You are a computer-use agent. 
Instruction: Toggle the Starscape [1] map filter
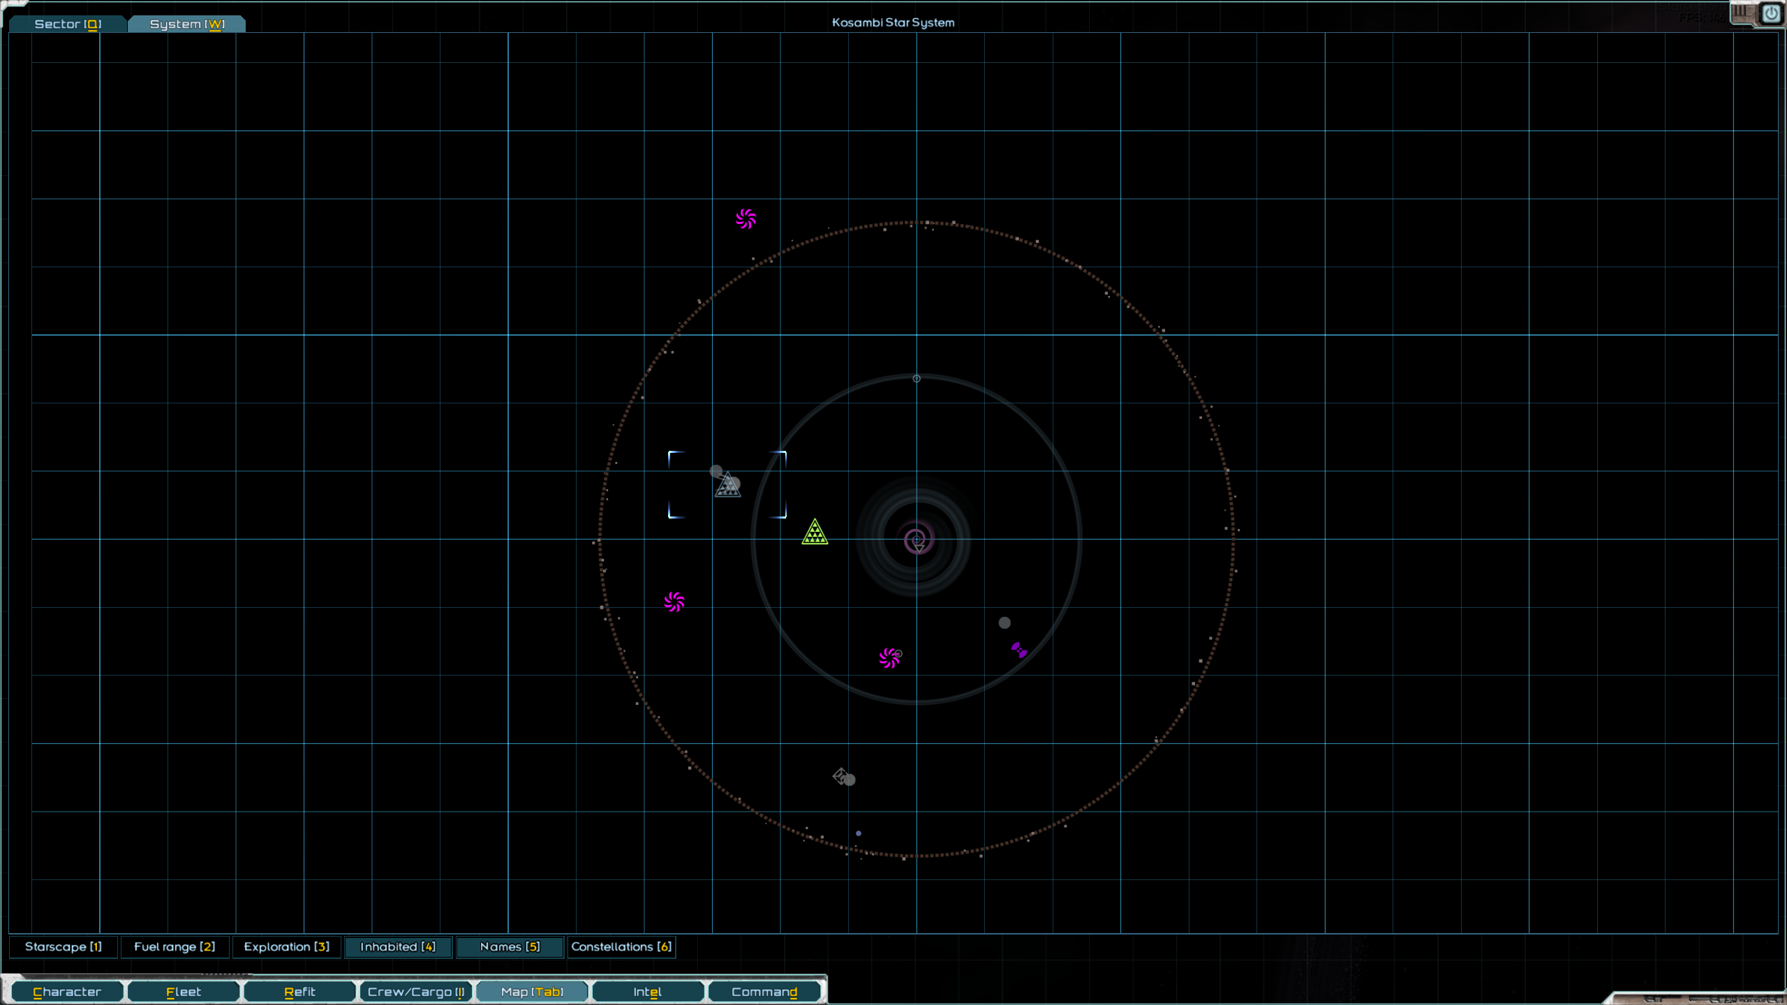pyautogui.click(x=63, y=947)
